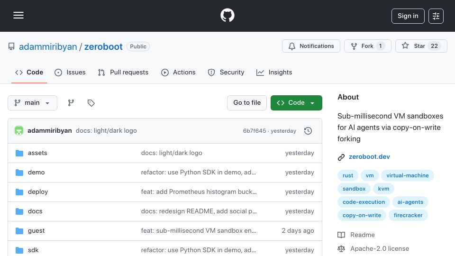Select the ai-agents topic tag
The height and width of the screenshot is (256, 455).
tap(410, 202)
